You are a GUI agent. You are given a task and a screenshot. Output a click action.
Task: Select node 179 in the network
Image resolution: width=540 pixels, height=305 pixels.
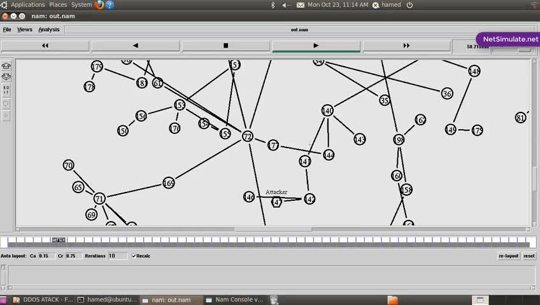point(97,66)
